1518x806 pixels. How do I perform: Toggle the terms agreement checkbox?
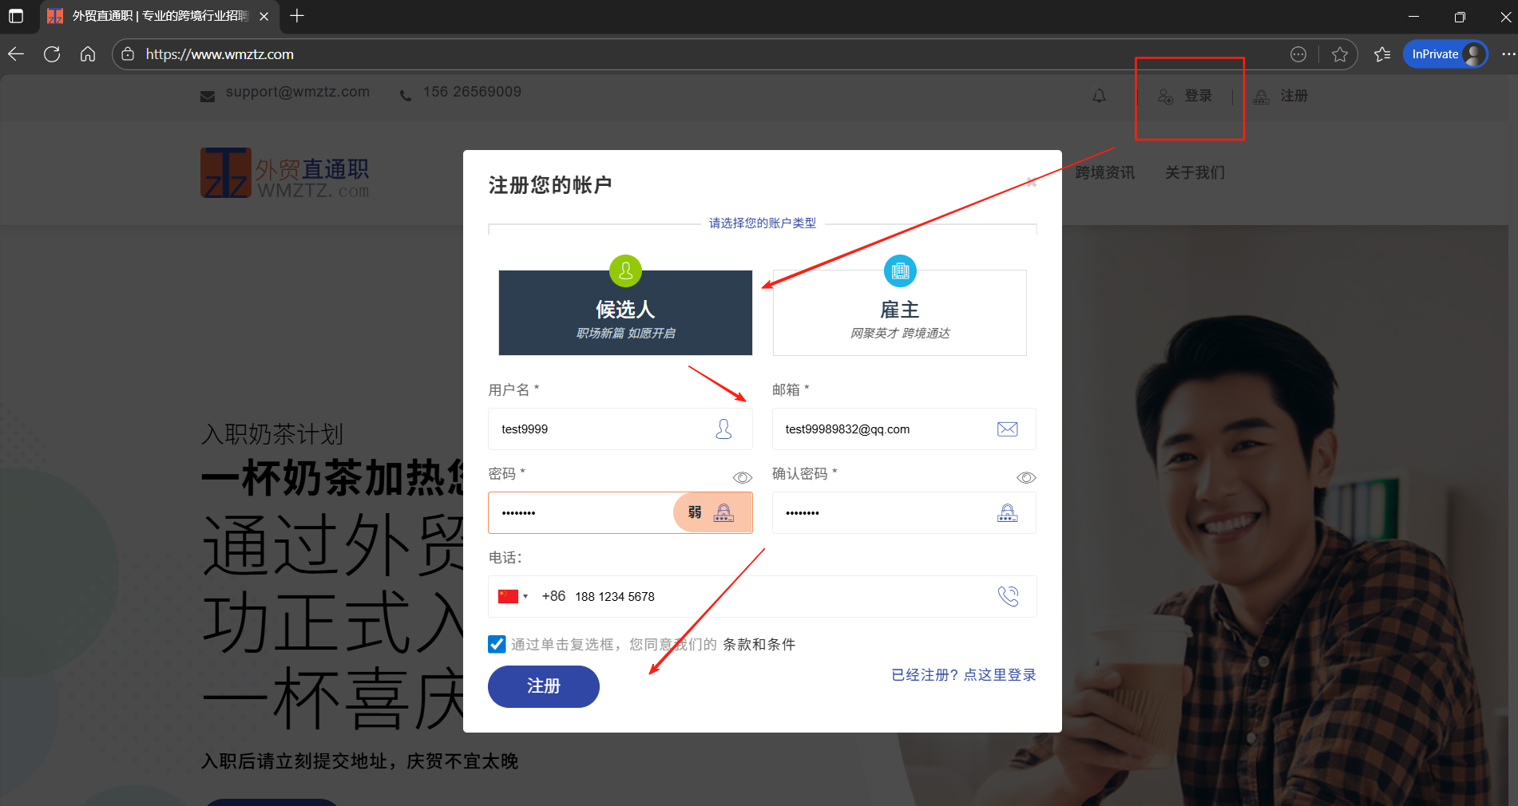pyautogui.click(x=497, y=644)
